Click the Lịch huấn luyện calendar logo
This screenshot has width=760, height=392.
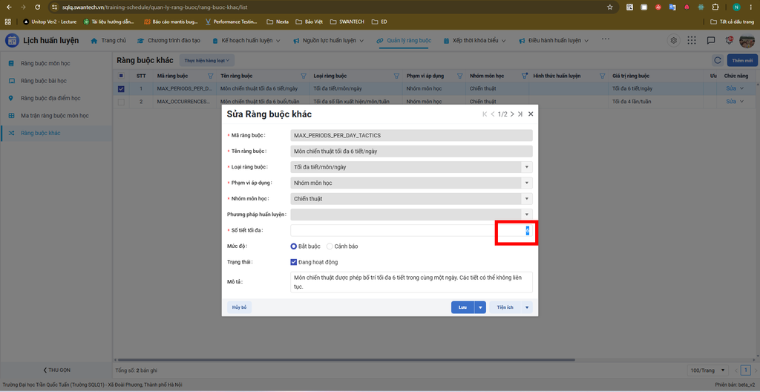click(12, 40)
